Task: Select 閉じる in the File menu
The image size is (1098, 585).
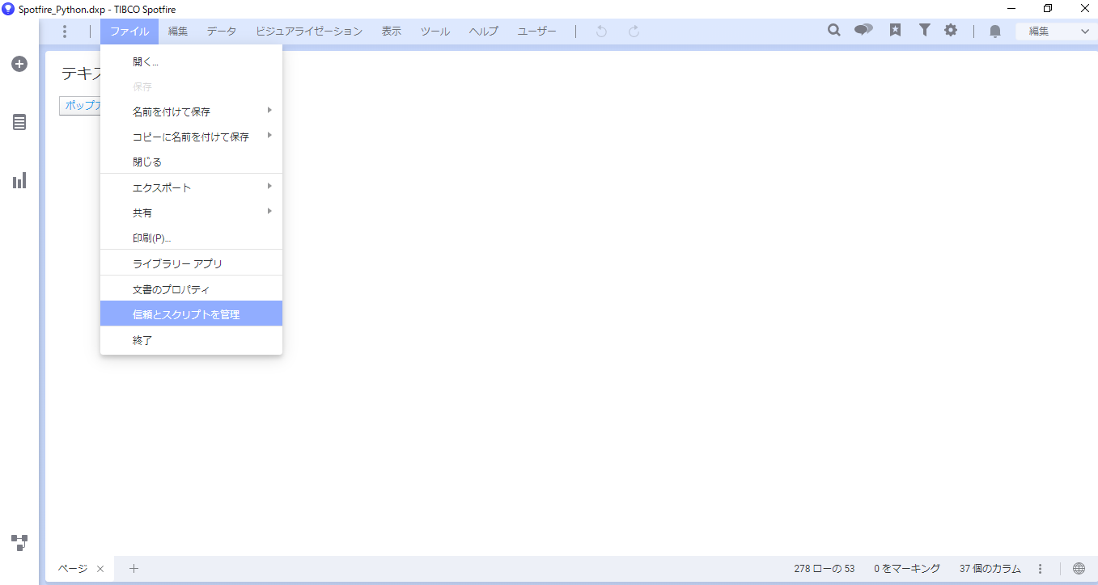Action: (191, 162)
